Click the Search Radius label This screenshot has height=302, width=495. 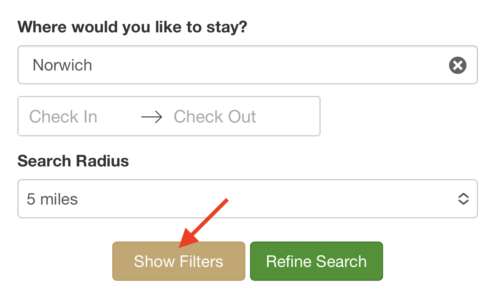point(73,161)
